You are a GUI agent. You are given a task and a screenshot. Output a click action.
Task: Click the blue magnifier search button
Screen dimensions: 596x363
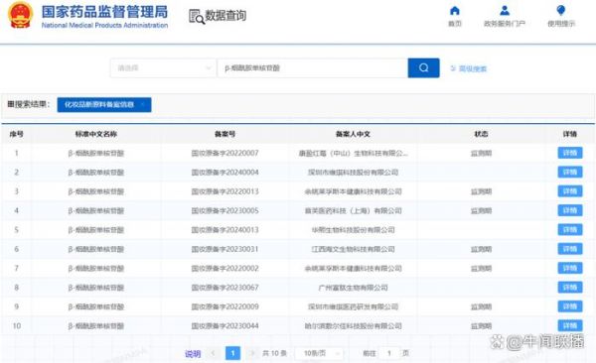424,68
